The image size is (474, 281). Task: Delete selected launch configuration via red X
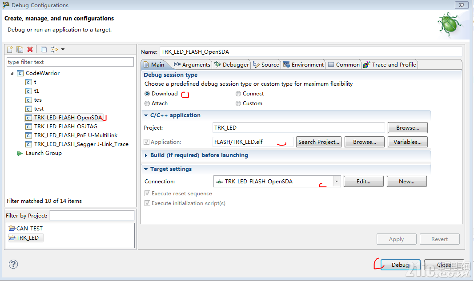(x=30, y=49)
